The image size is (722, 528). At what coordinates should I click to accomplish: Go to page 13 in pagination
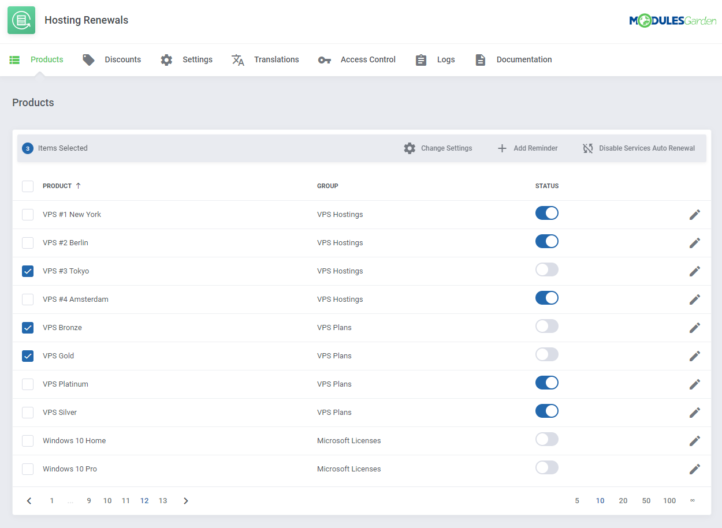(x=163, y=501)
